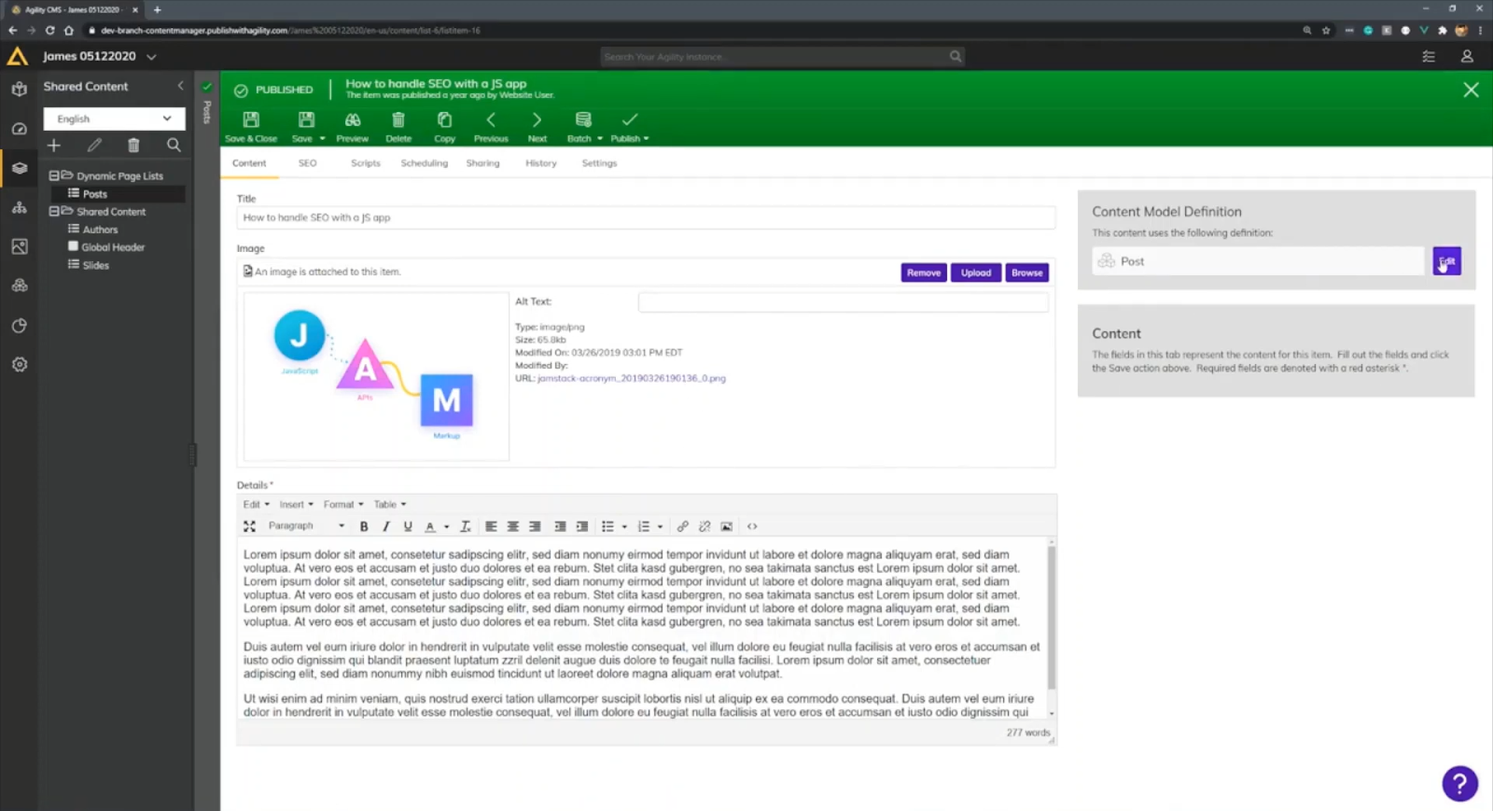Toggle fullscreen mode for the Details editor
1493x811 pixels.
tap(249, 526)
